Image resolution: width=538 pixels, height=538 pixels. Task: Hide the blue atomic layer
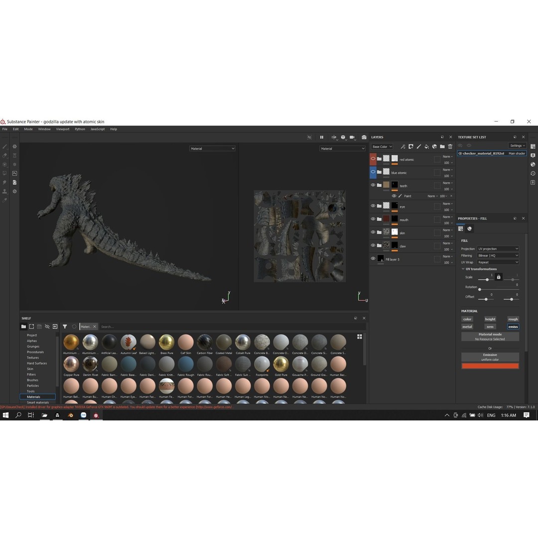tap(373, 172)
